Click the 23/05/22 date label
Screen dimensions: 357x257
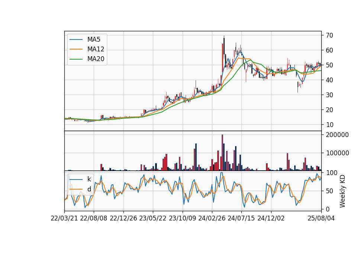(153, 218)
